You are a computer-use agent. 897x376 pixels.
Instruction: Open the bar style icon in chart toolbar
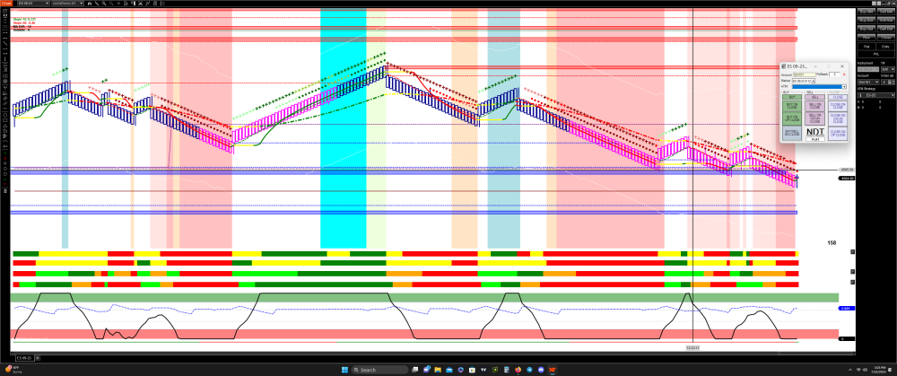coord(89,3)
